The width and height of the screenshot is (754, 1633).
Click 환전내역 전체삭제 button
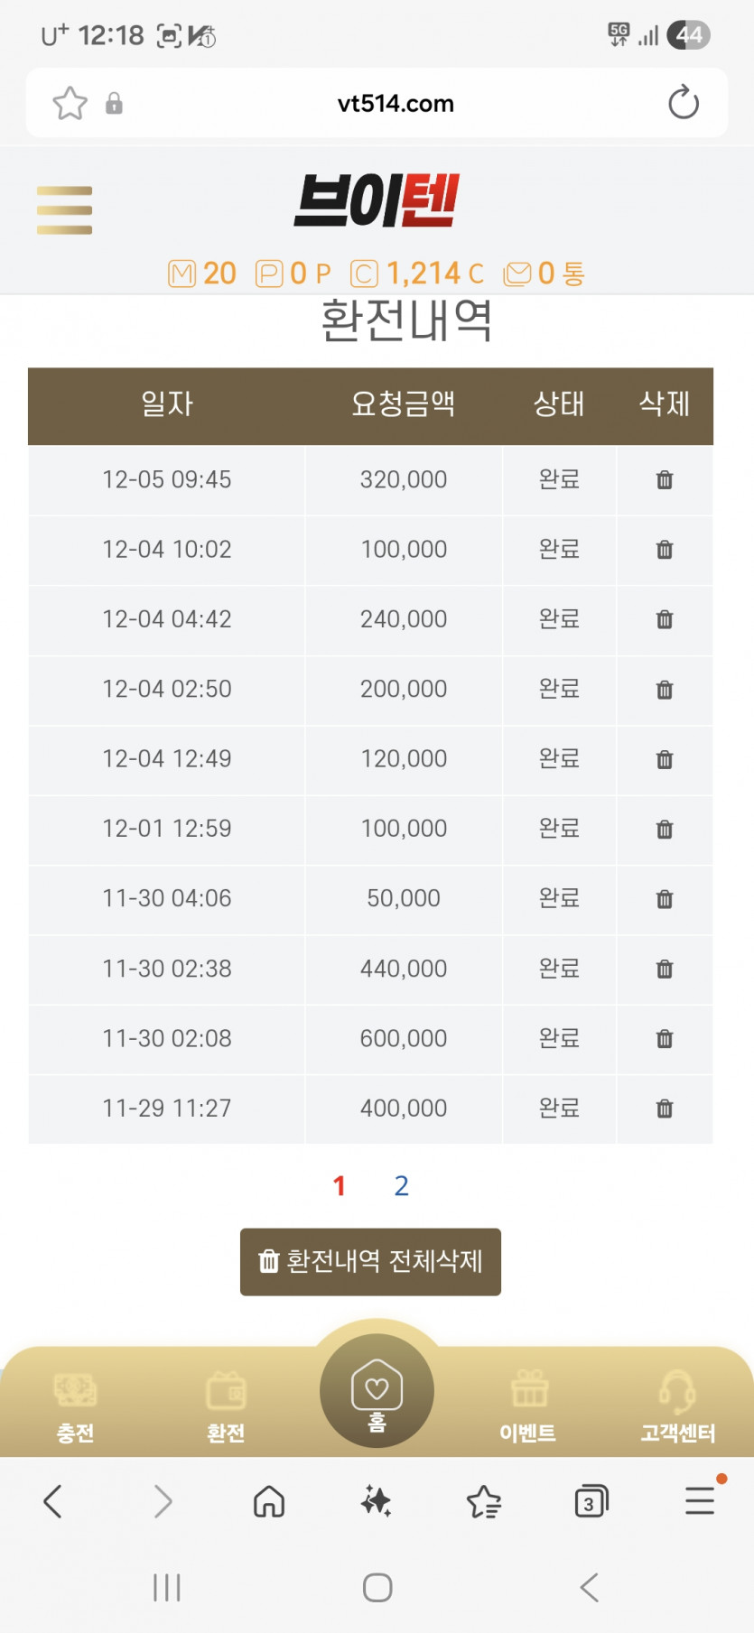[x=370, y=1261]
